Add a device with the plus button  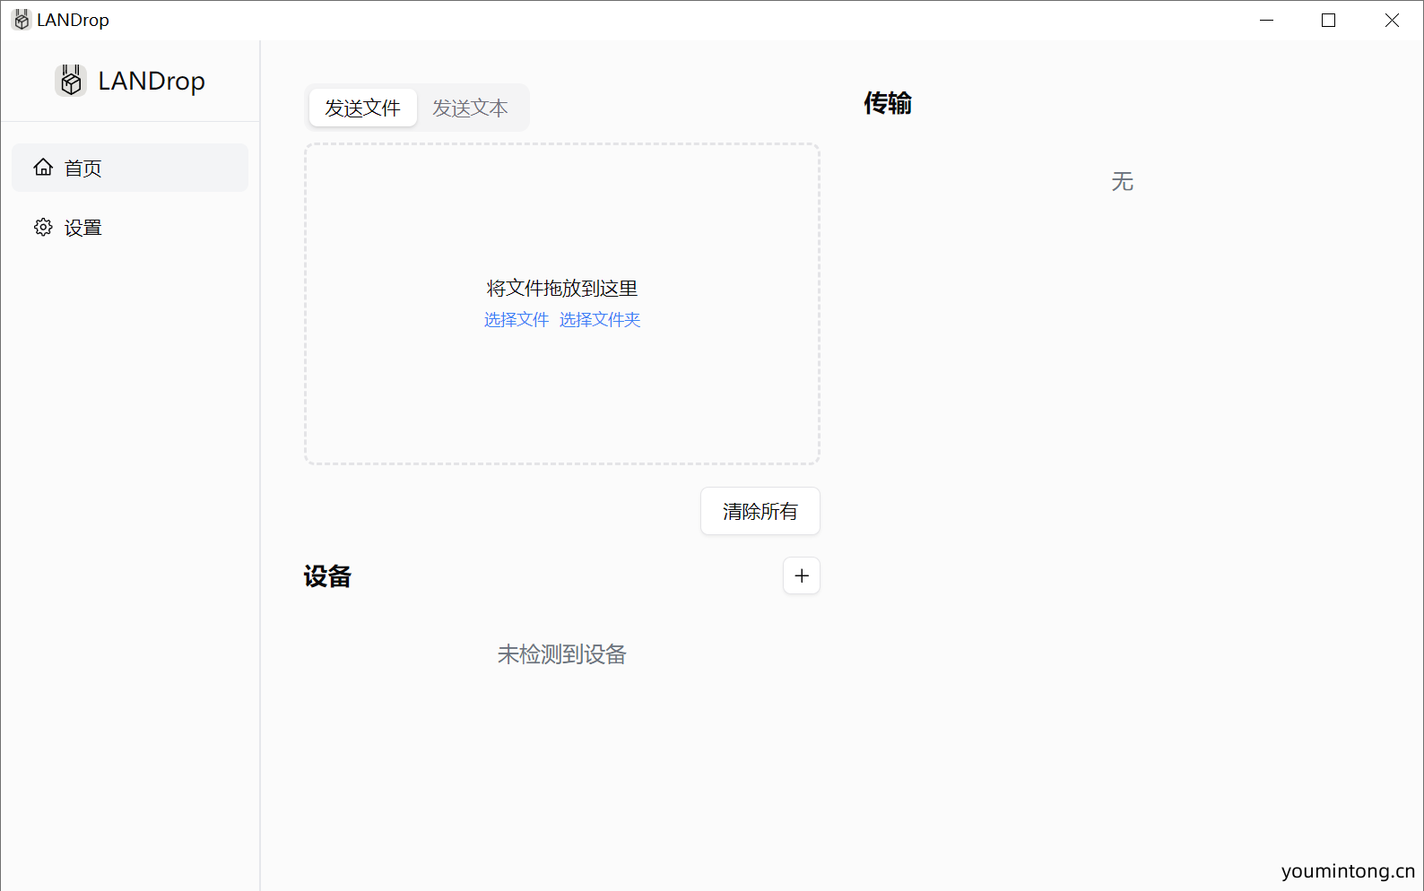pos(802,575)
